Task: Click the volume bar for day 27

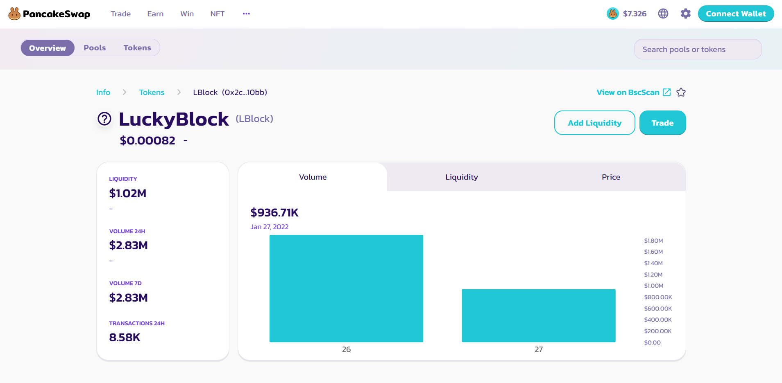Action: [539, 315]
